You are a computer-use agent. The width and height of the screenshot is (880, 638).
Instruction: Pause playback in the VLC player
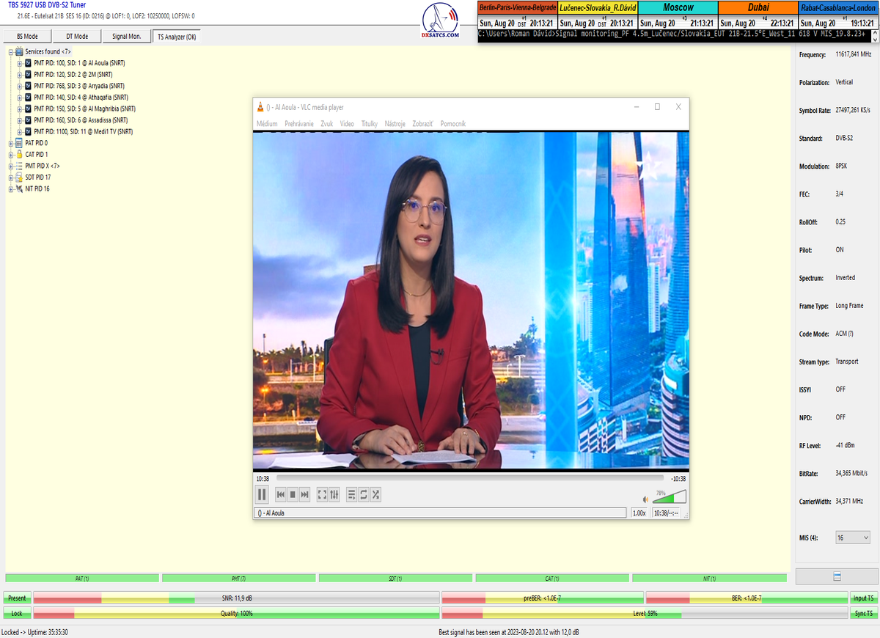[x=262, y=495]
